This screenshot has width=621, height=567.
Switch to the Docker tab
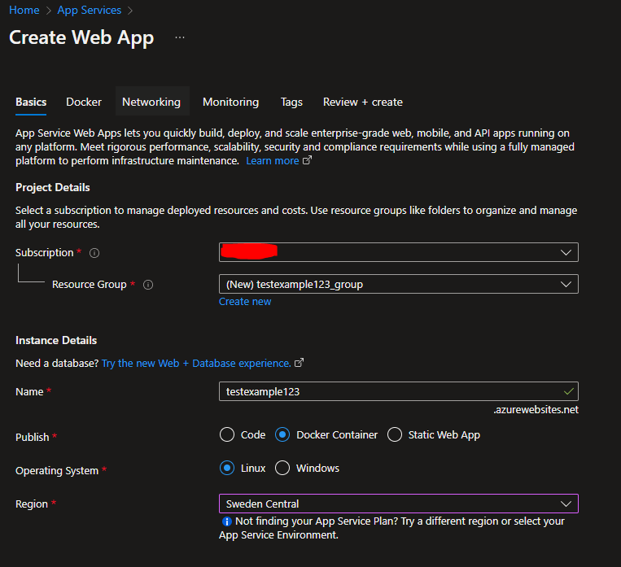84,102
